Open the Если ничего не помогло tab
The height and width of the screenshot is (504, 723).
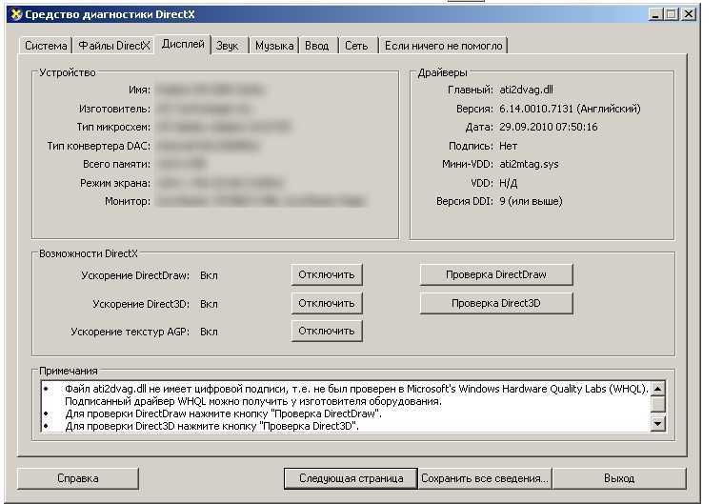(443, 46)
